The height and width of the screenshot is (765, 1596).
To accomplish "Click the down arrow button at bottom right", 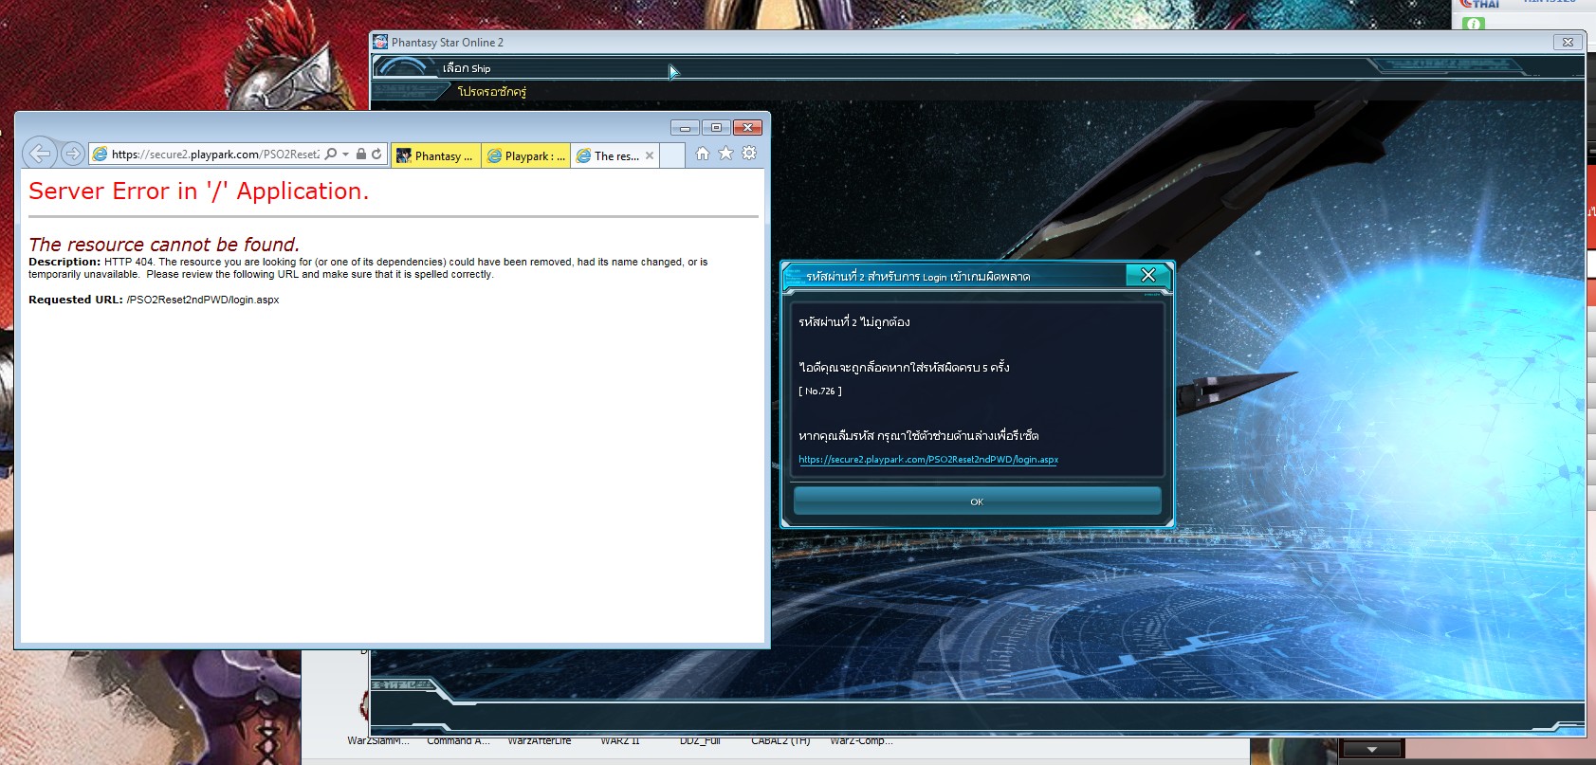I will (1371, 750).
